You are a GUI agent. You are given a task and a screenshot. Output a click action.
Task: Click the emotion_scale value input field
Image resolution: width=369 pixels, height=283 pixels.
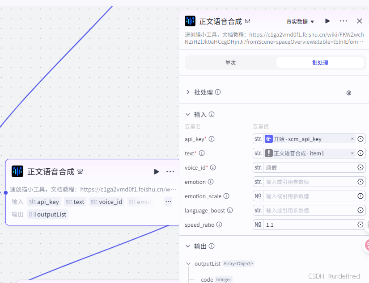(310, 196)
